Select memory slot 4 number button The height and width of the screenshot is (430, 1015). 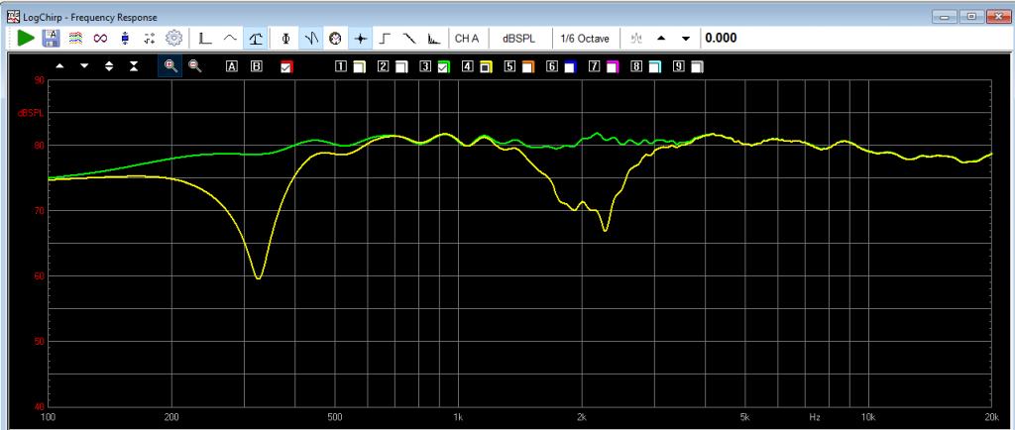click(468, 66)
